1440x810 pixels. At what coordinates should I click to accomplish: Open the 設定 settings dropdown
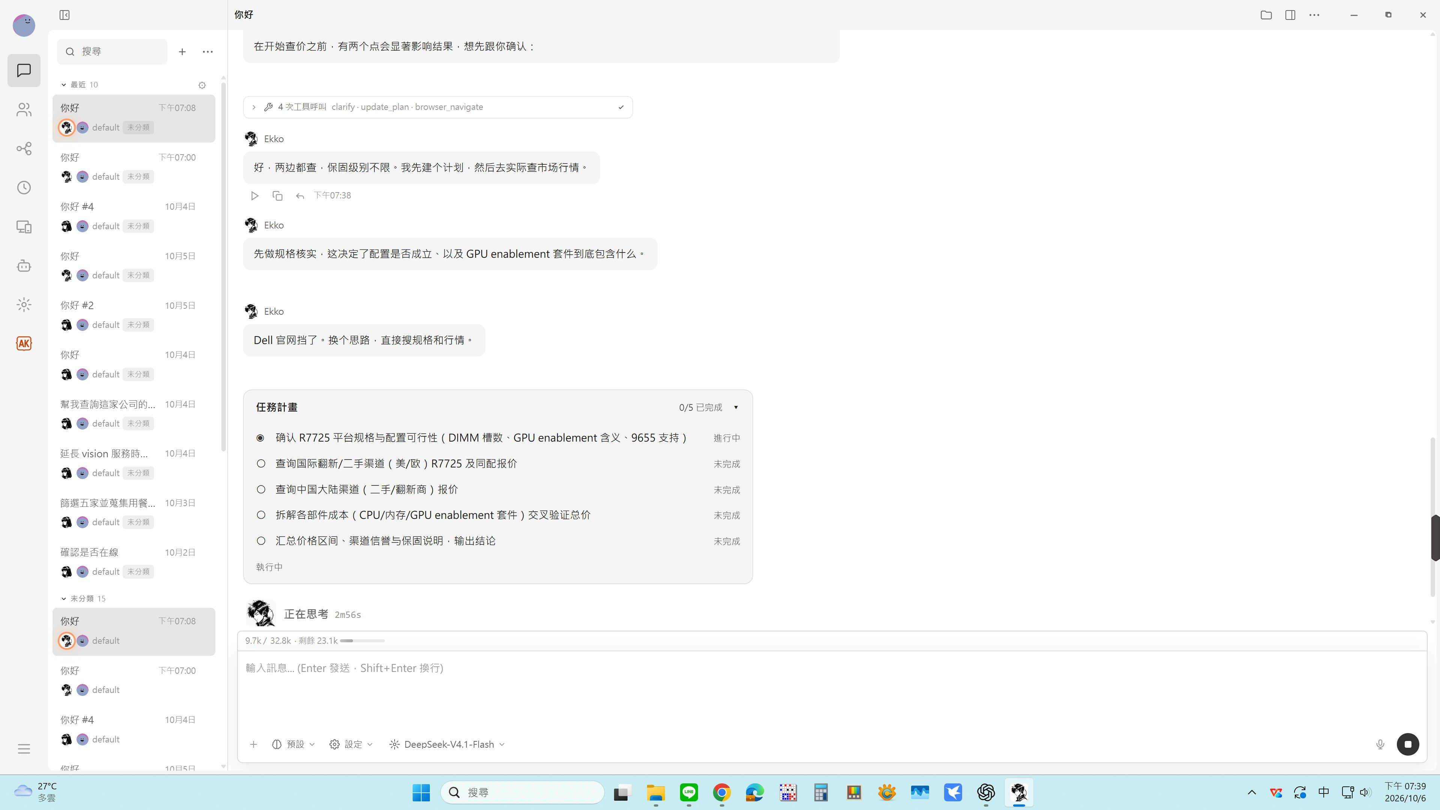(351, 745)
